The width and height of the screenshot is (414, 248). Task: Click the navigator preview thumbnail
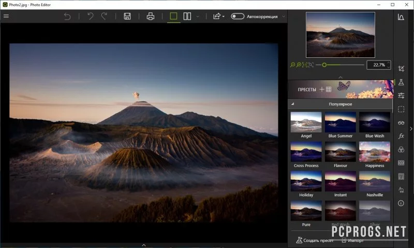(341, 35)
